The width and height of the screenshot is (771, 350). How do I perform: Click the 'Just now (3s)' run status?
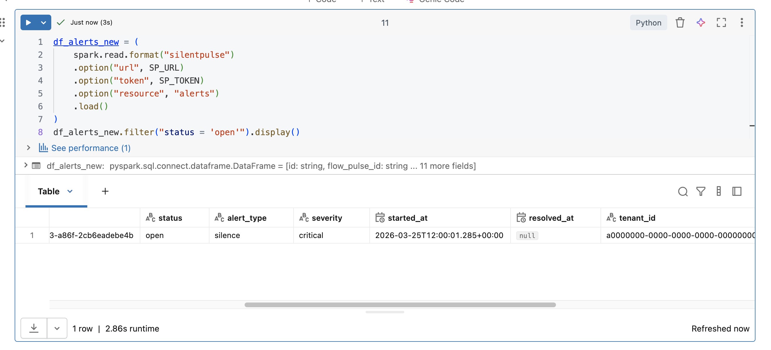tap(91, 23)
